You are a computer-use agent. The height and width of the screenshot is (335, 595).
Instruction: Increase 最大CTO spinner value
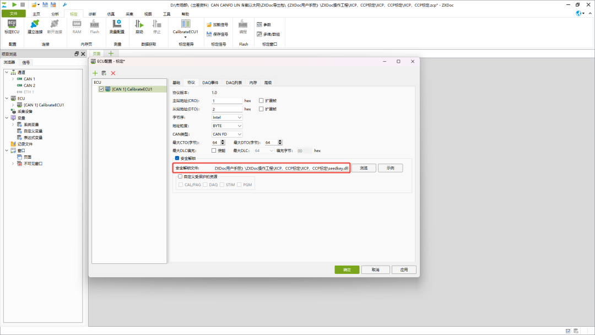[223, 141]
